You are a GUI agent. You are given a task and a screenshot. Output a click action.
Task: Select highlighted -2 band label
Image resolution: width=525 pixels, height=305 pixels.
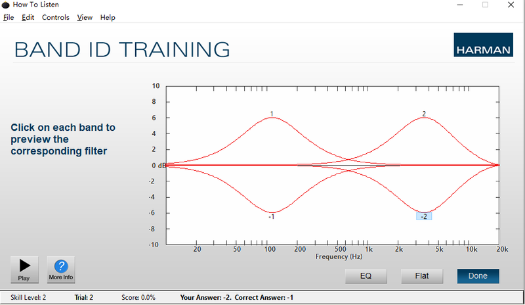424,216
